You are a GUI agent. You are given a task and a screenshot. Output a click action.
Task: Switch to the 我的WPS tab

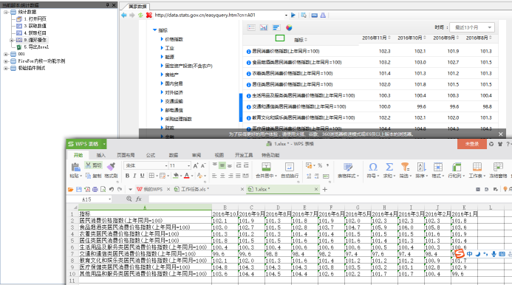(152, 189)
